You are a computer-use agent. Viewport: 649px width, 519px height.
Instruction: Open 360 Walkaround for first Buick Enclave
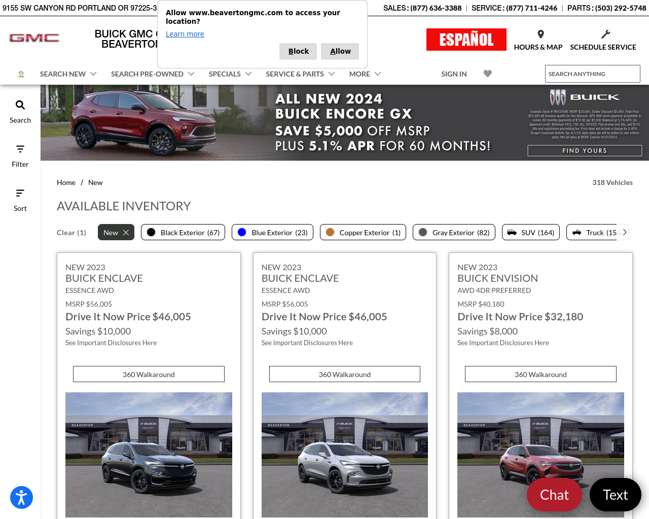point(149,374)
